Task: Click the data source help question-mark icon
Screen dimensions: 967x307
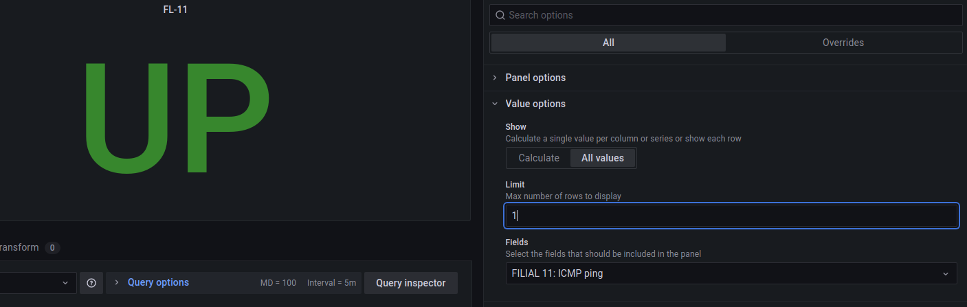Action: [91, 283]
